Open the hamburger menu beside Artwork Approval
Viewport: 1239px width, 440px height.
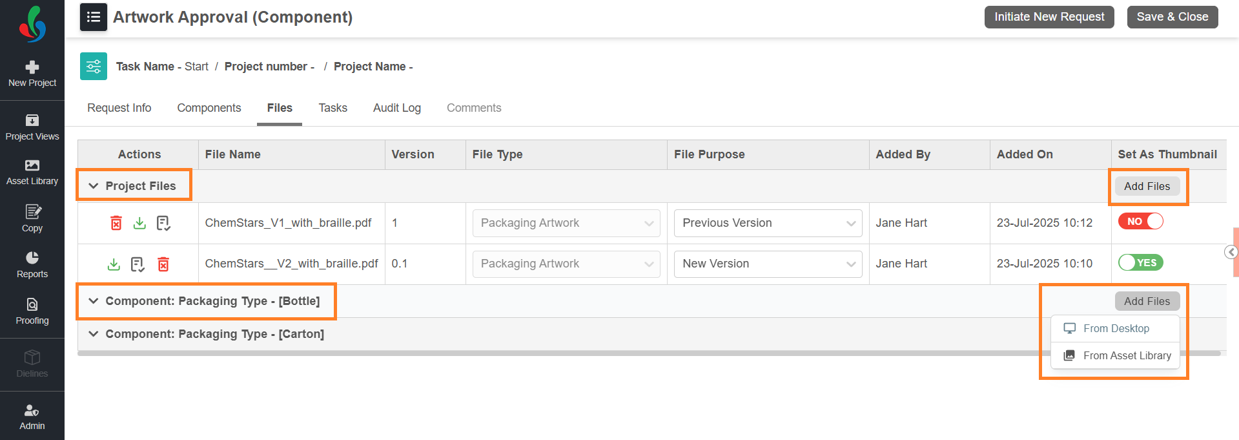click(x=94, y=17)
